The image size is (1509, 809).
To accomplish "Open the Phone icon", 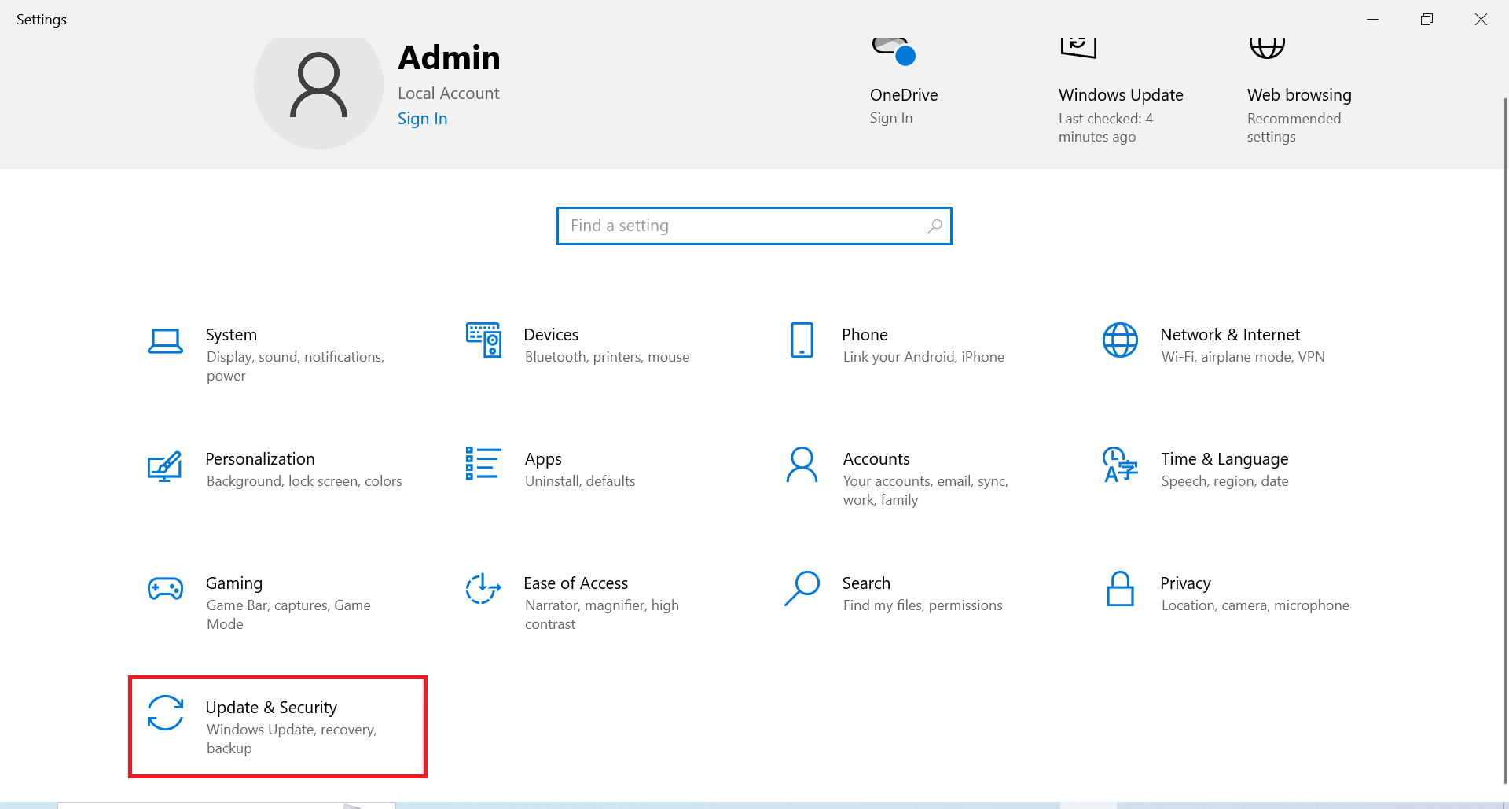I will (802, 340).
